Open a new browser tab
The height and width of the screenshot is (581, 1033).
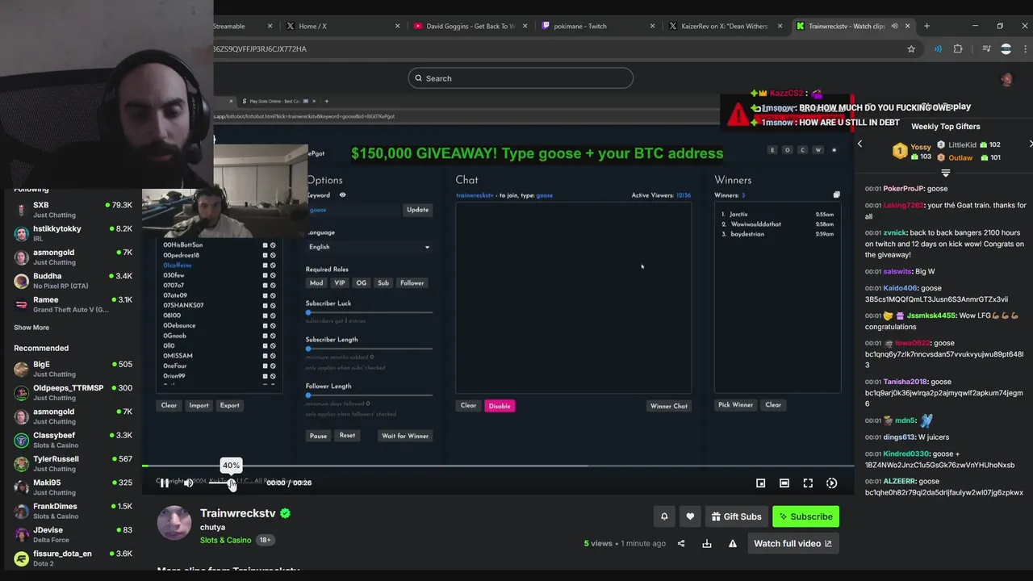tap(926, 26)
